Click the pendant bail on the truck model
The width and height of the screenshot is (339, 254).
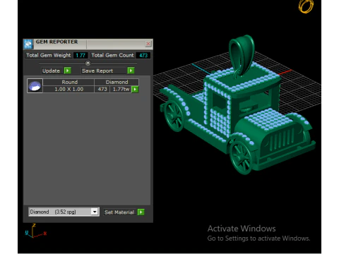pos(242,54)
